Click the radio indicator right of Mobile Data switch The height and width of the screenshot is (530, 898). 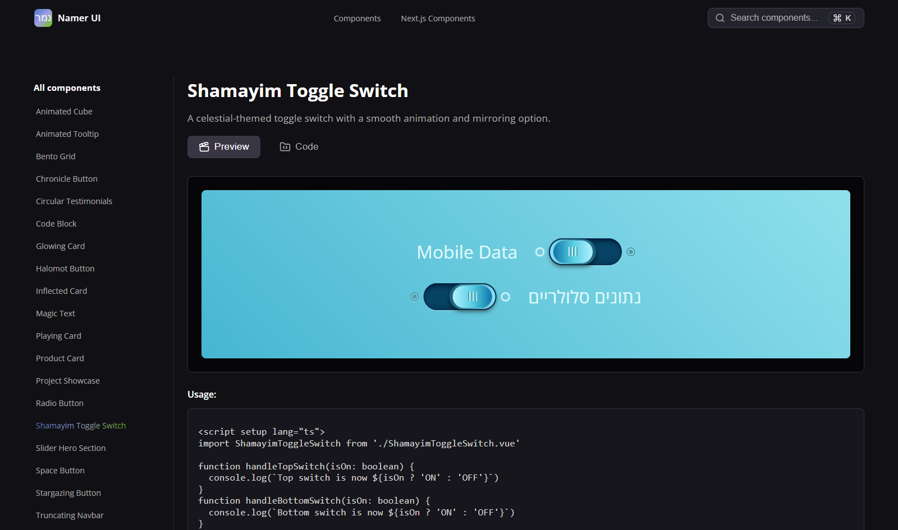click(631, 252)
